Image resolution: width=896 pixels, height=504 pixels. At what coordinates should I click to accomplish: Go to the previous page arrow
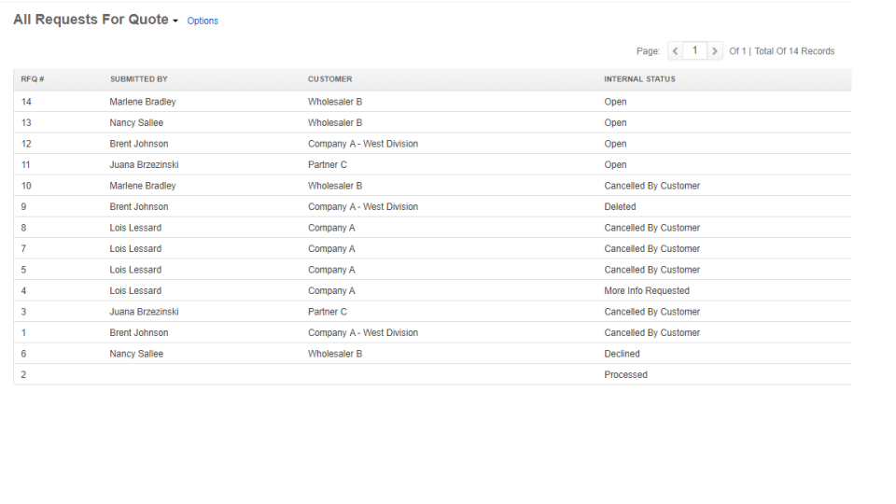click(675, 51)
